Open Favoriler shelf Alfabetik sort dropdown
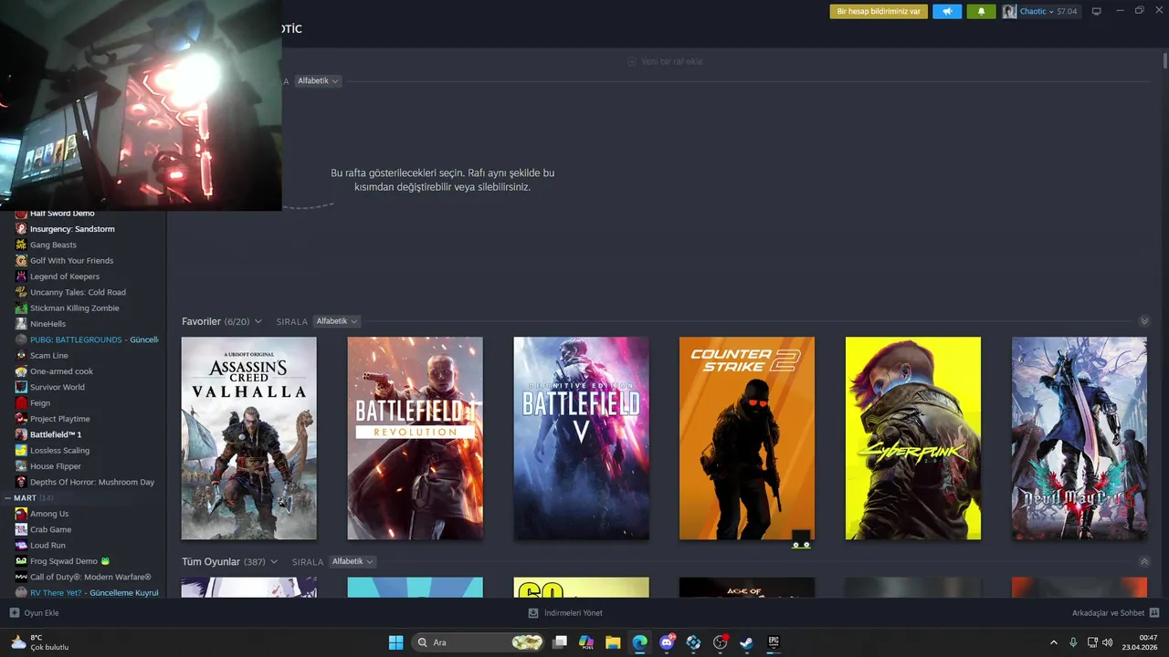Image resolution: width=1169 pixels, height=657 pixels. [x=337, y=321]
